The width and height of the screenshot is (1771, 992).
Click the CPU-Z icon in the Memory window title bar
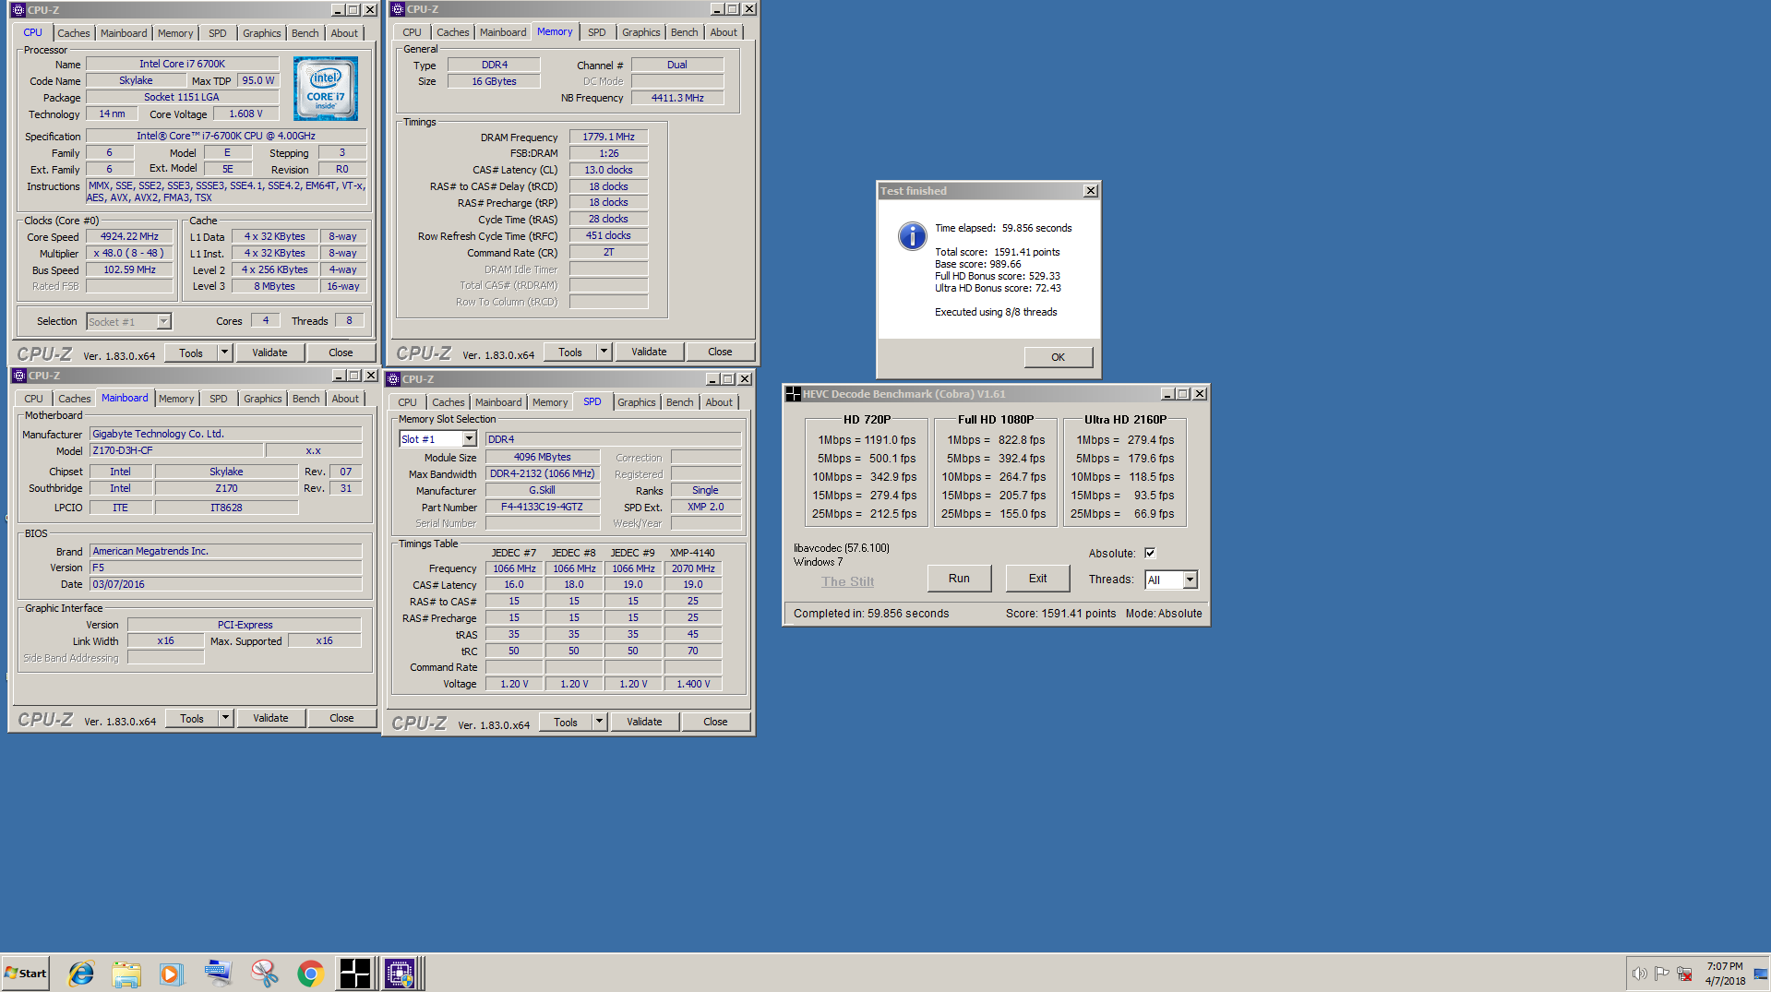pos(398,9)
